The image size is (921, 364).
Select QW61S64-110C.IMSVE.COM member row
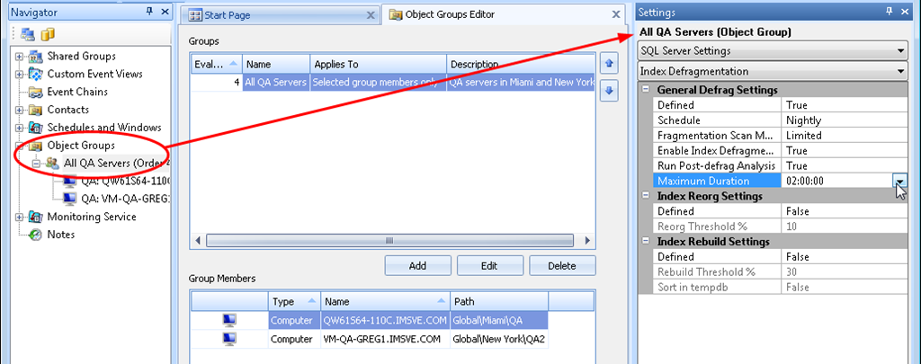coord(370,320)
